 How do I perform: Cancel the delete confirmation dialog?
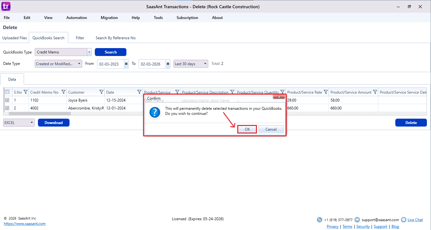[271, 129]
